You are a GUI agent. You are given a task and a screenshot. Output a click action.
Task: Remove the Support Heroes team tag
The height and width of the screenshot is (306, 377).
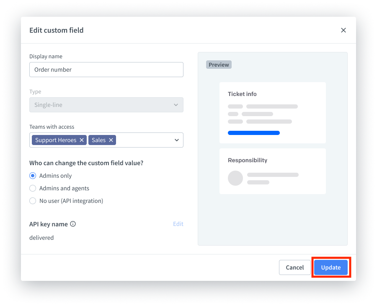click(x=82, y=140)
